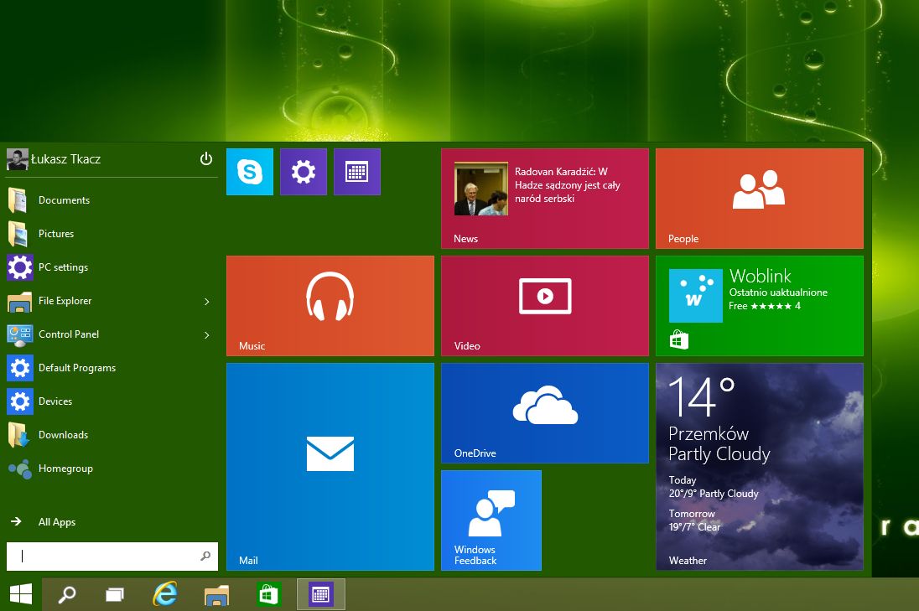Open the OneDrive tile
This screenshot has height=611, width=919.
pos(544,413)
